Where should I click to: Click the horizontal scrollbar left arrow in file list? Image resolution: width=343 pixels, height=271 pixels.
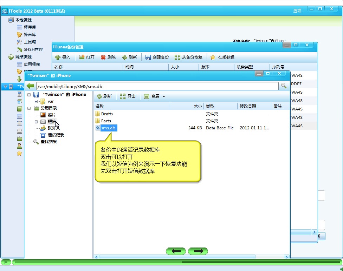coord(96,257)
